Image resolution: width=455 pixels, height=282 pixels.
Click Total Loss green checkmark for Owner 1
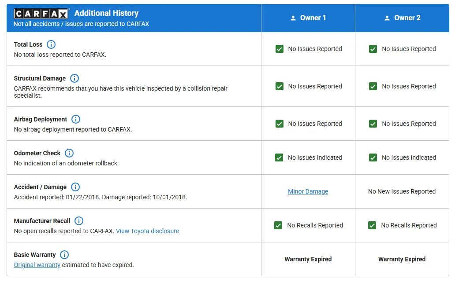pyautogui.click(x=280, y=49)
